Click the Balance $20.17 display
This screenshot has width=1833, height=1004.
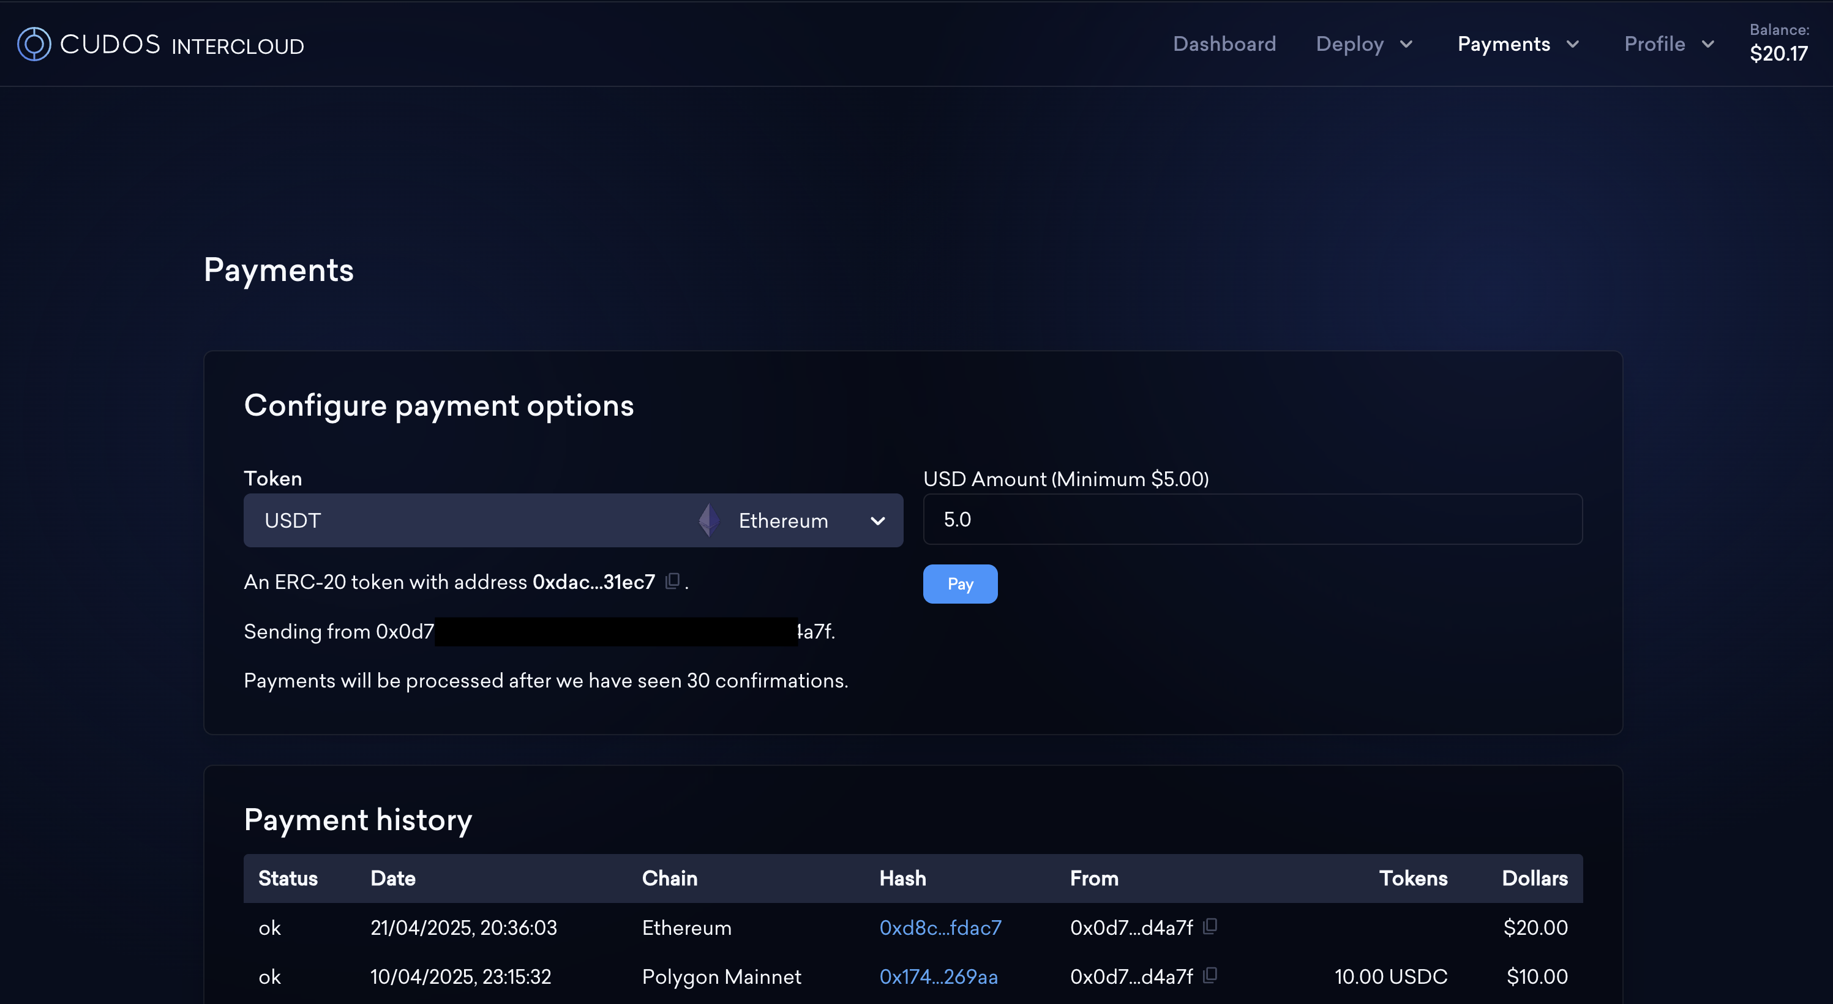point(1779,43)
